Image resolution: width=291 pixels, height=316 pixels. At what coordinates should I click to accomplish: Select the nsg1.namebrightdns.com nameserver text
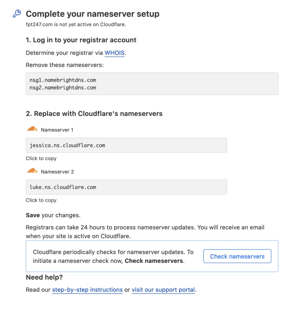[63, 80]
